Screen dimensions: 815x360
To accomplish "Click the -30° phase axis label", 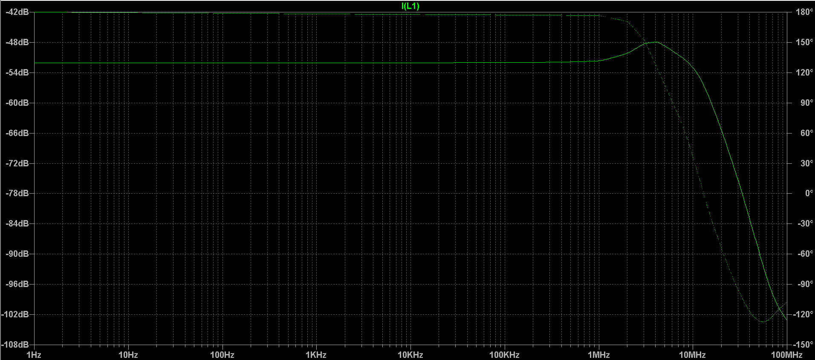I will click(x=806, y=224).
